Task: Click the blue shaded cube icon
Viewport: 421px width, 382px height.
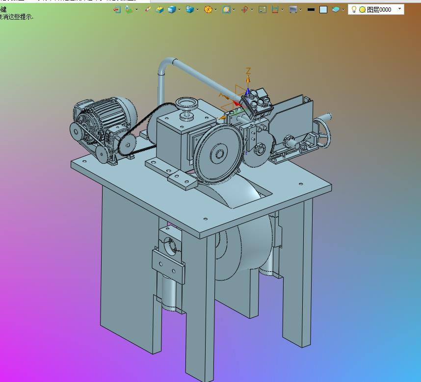Action: (x=172, y=10)
